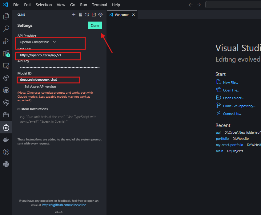This screenshot has width=261, height=215.
Task: Open the recent main folder
Action: tap(219, 151)
